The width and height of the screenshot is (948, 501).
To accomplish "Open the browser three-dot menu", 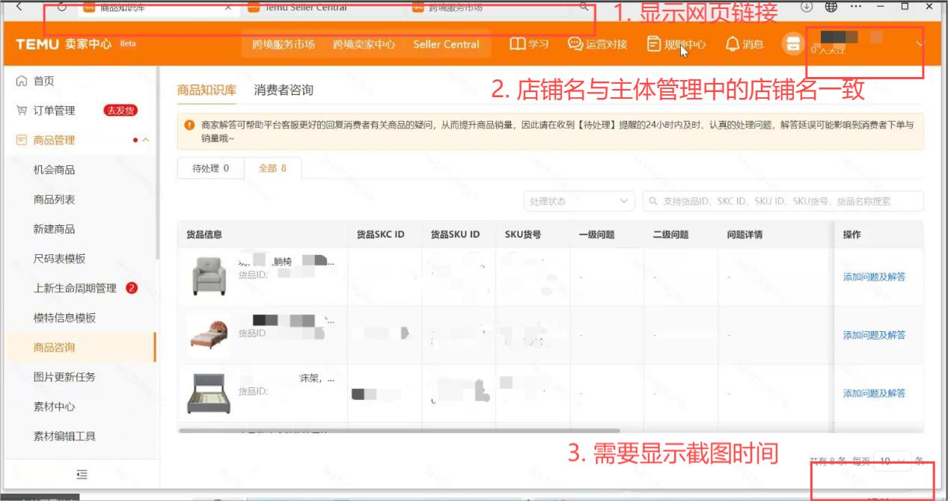I will (857, 7).
